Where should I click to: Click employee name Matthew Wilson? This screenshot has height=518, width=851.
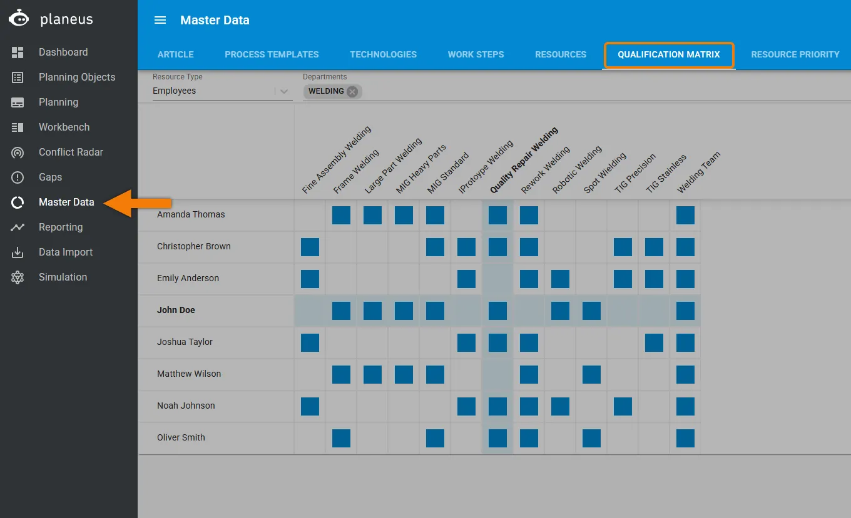[189, 374]
